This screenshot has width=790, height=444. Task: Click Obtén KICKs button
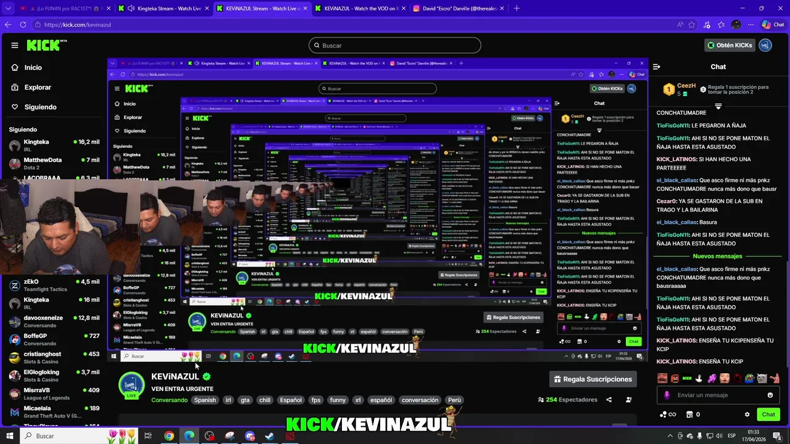(730, 45)
